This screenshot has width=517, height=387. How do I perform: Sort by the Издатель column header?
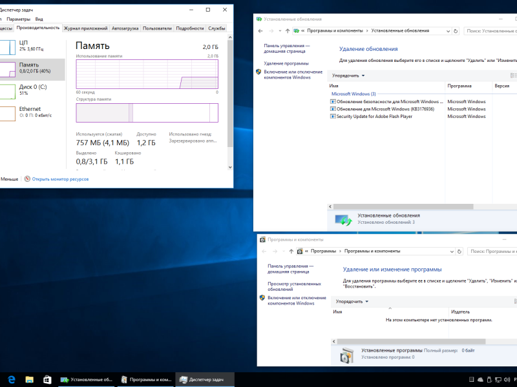pos(483,312)
